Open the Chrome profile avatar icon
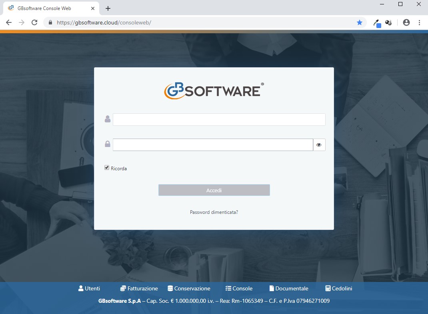The image size is (428, 314). click(x=406, y=22)
